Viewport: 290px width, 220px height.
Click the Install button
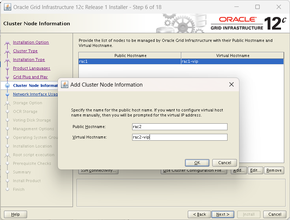tap(248, 214)
